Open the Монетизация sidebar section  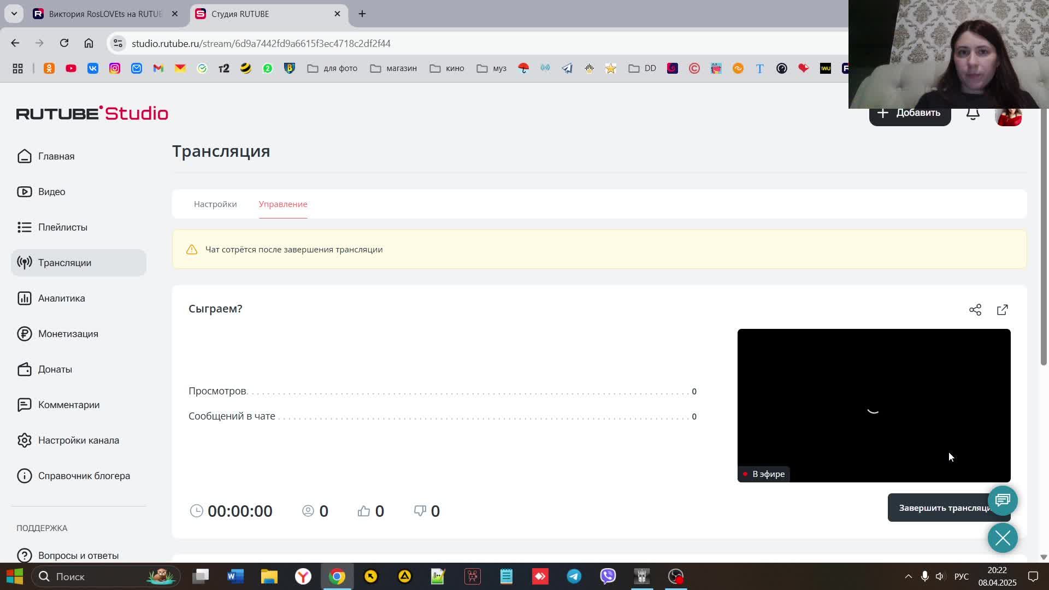[68, 334]
